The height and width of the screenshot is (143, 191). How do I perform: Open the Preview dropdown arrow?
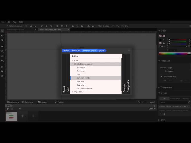(x=50, y=102)
